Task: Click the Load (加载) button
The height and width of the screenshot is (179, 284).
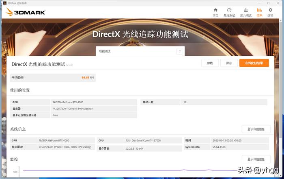Action: click(210, 63)
